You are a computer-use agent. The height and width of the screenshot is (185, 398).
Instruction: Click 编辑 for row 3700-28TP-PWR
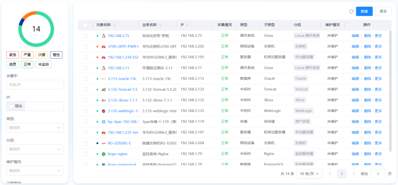355,47
